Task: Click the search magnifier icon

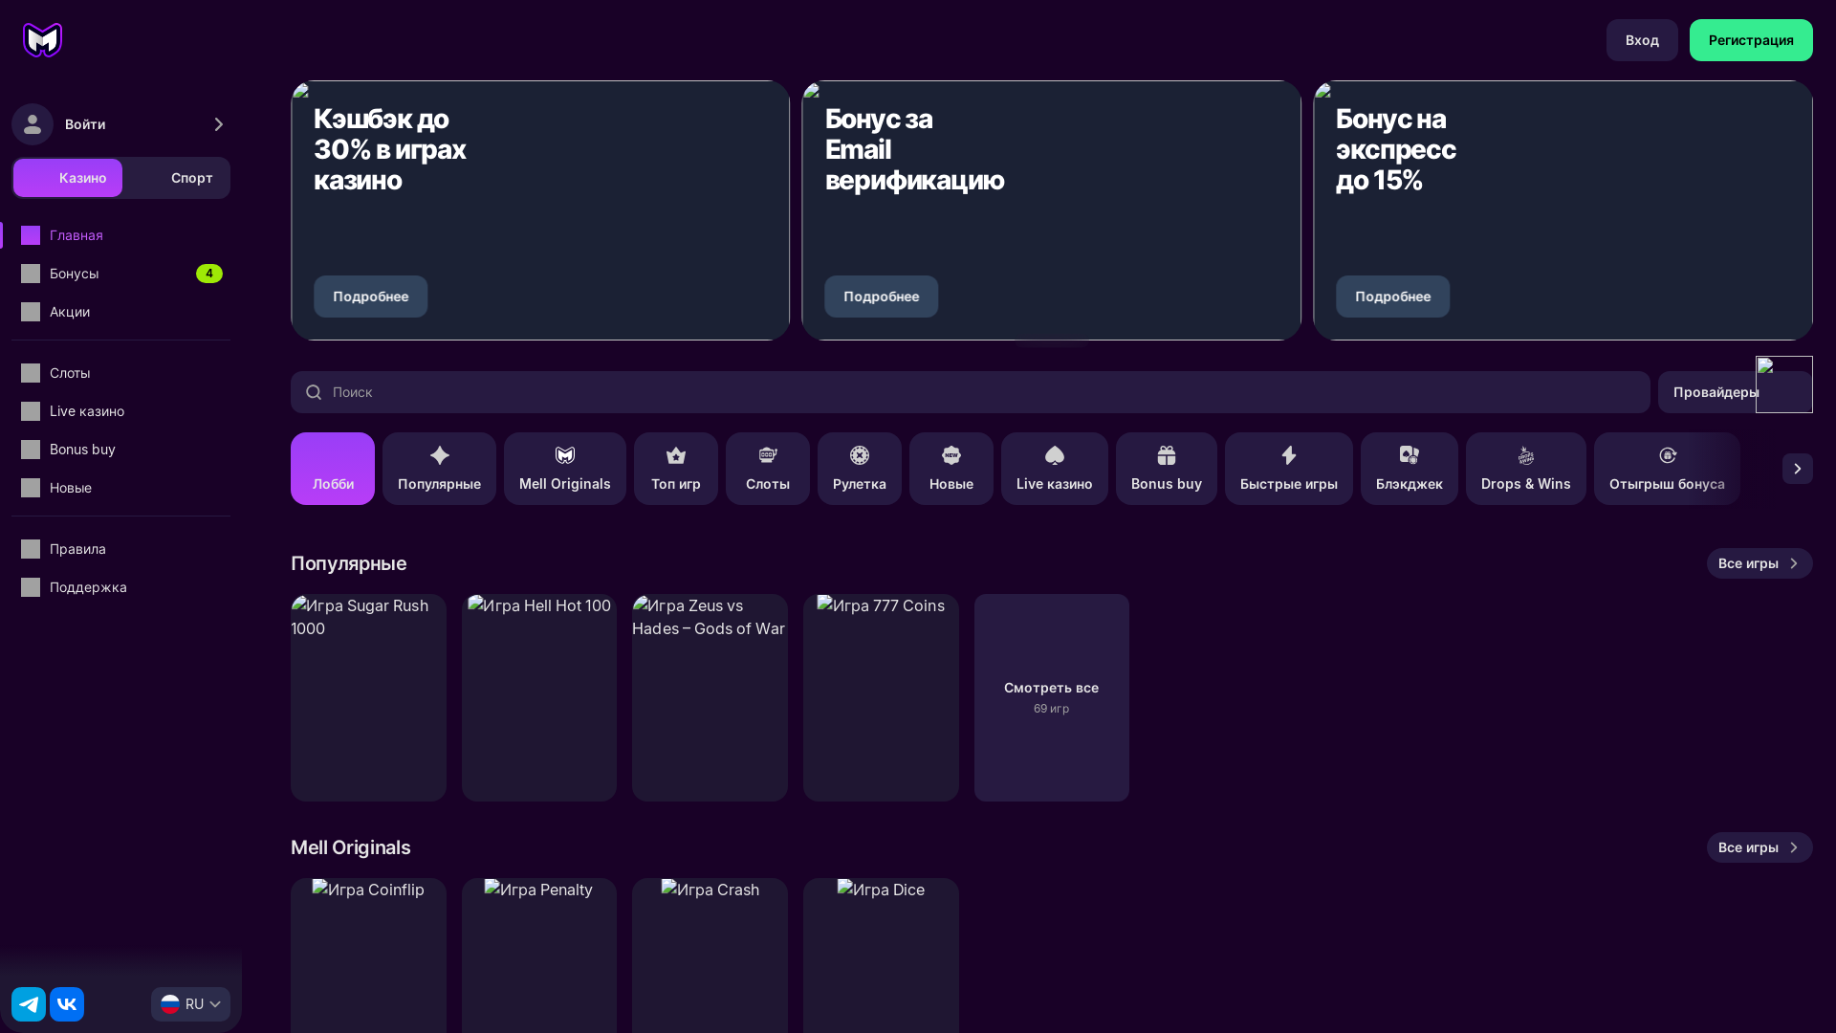Action: [314, 392]
